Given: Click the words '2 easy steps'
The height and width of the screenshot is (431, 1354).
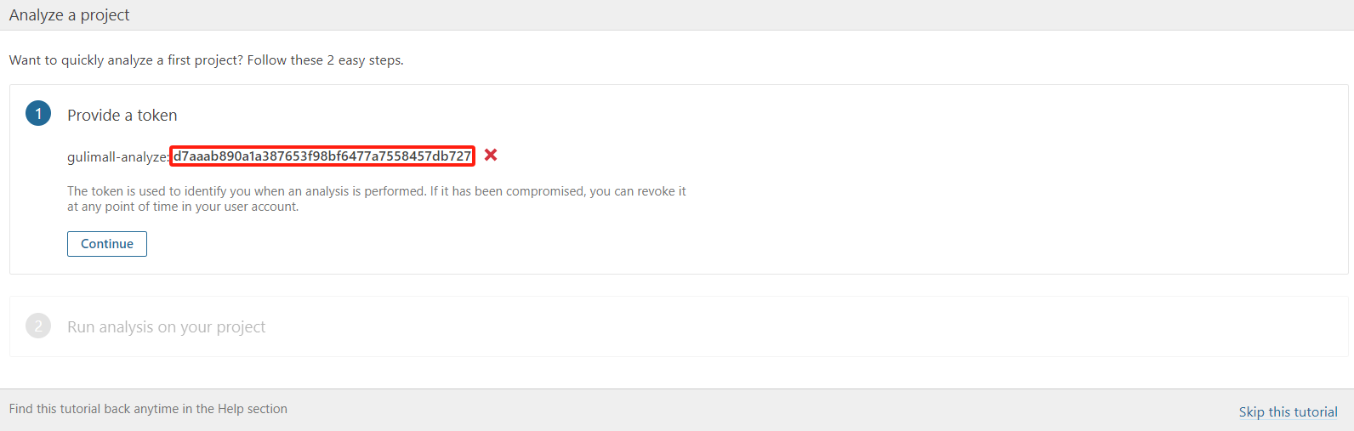Looking at the screenshot, I should tap(364, 60).
